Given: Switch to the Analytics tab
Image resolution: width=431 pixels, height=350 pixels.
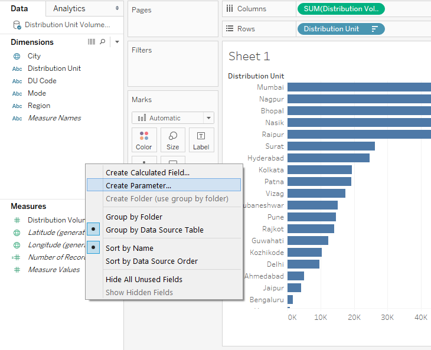Looking at the screenshot, I should (x=69, y=8).
